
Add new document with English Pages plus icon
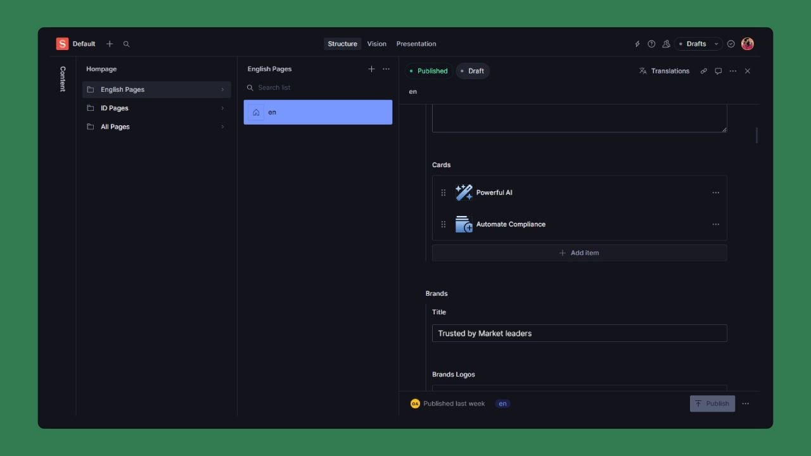pos(371,69)
